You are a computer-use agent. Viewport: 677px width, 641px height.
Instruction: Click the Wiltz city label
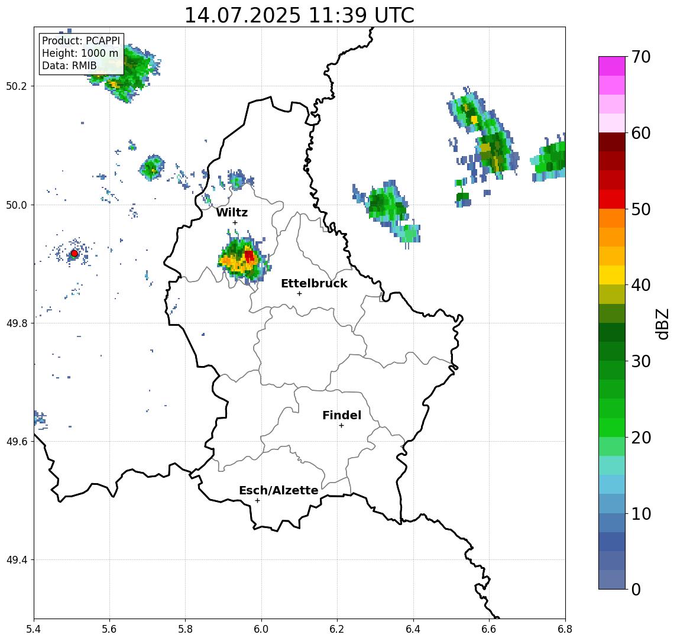232,212
